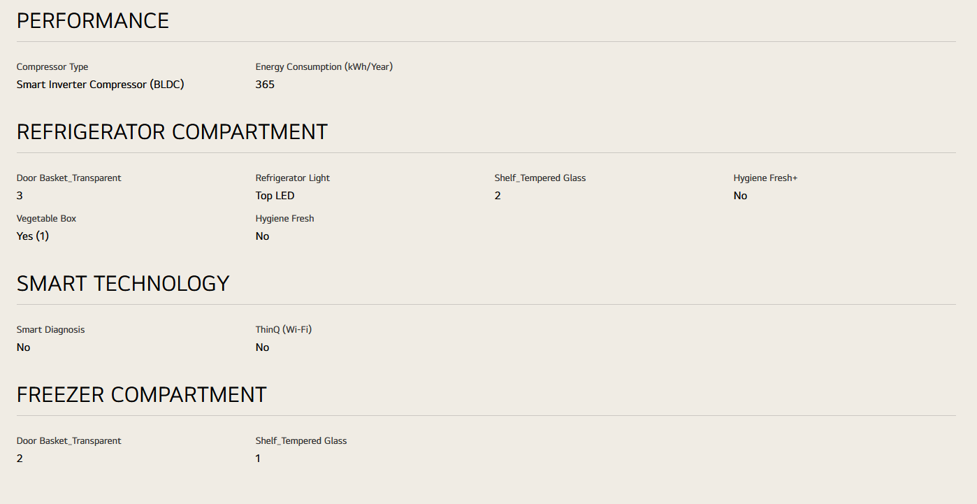Click the Yes (1) value
This screenshot has width=977, height=504.
pos(33,236)
